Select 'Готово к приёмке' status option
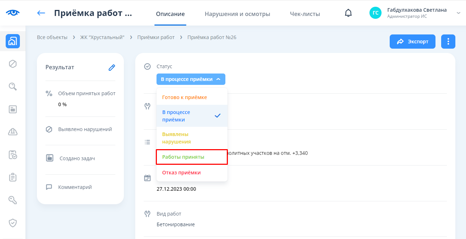466x239 pixels. click(185, 97)
